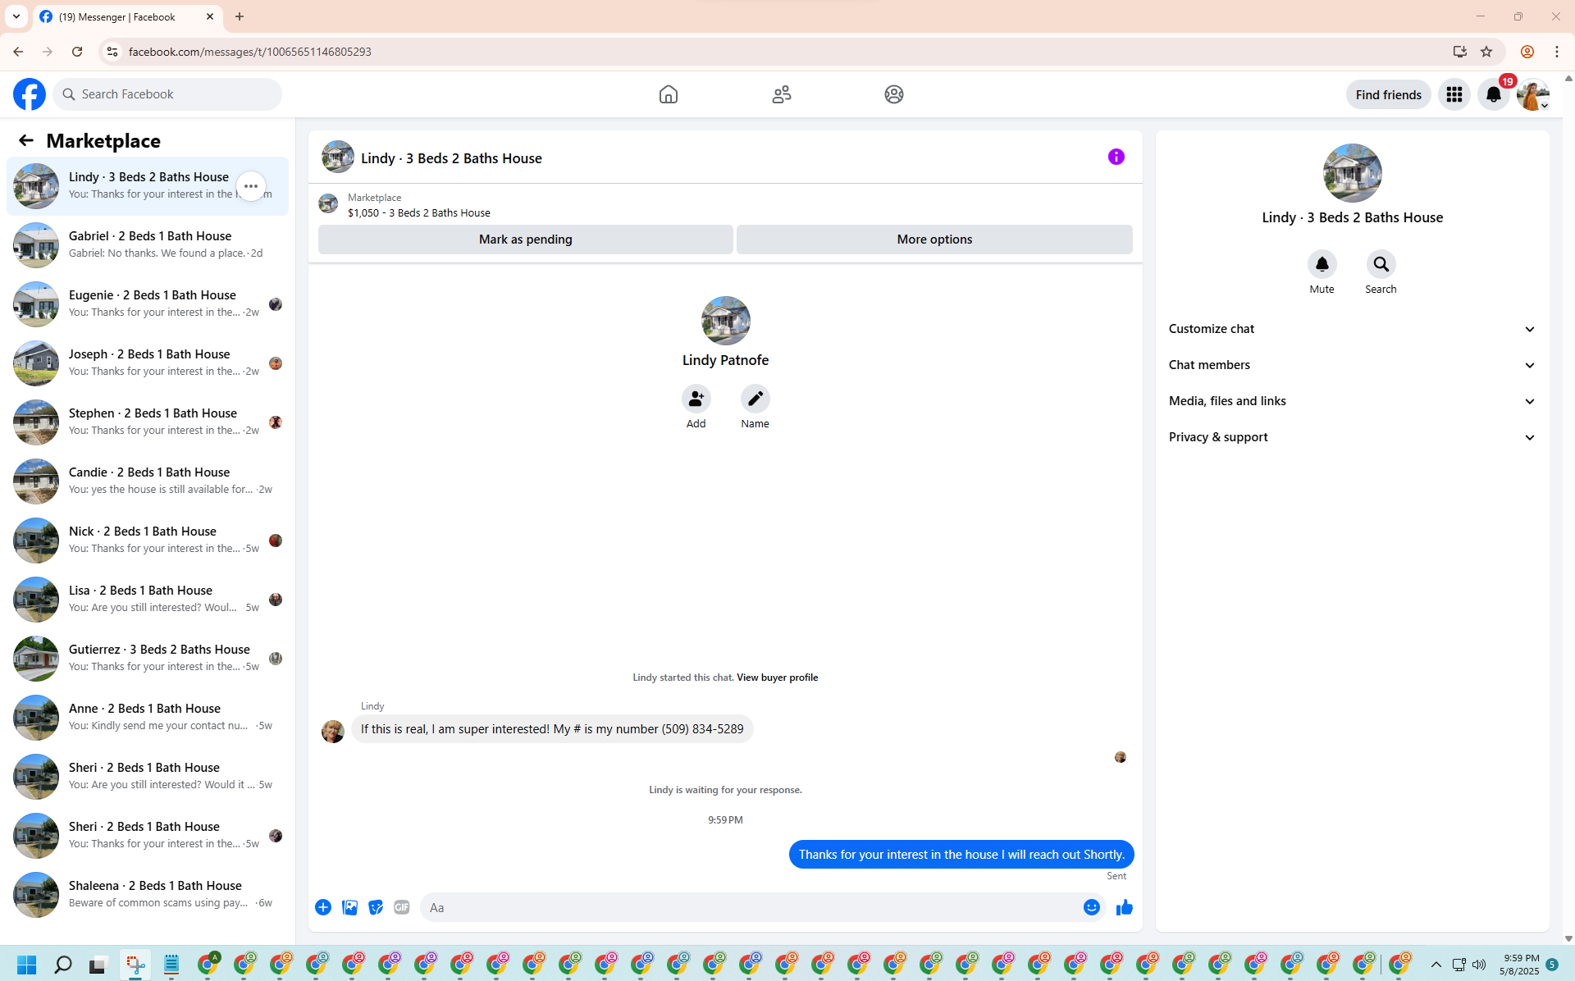Open Gabriel 2 Beds 1 Bath House chat

(148, 245)
